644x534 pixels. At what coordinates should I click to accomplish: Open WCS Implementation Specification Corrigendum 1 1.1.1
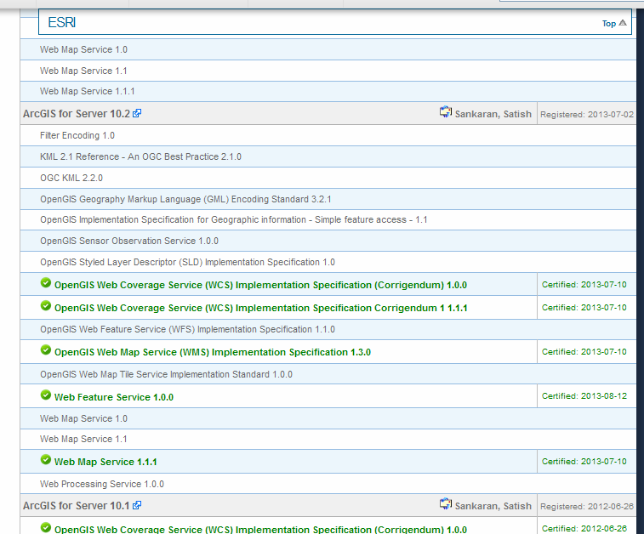pos(261,308)
